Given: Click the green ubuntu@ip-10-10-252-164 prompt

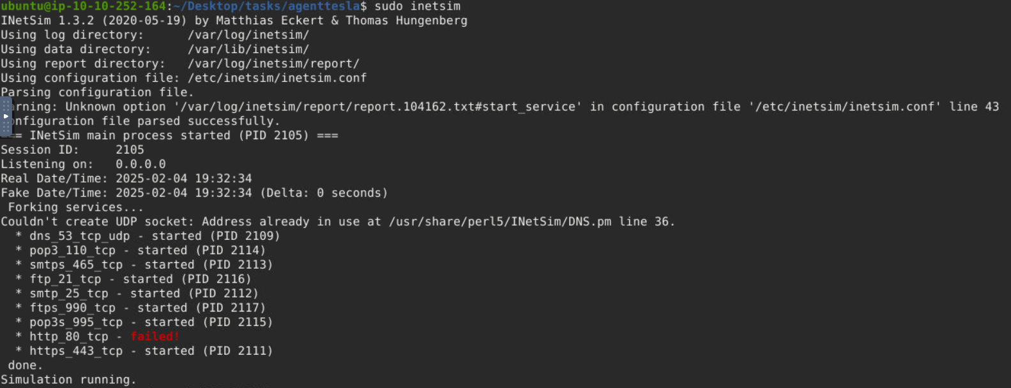Looking at the screenshot, I should [83, 6].
